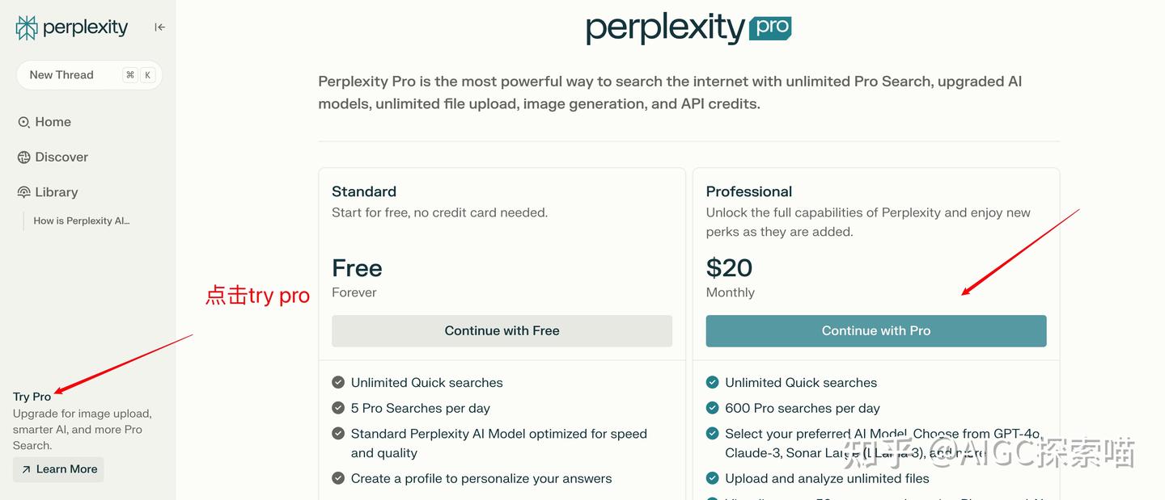Click the Try Pro link

(x=31, y=396)
